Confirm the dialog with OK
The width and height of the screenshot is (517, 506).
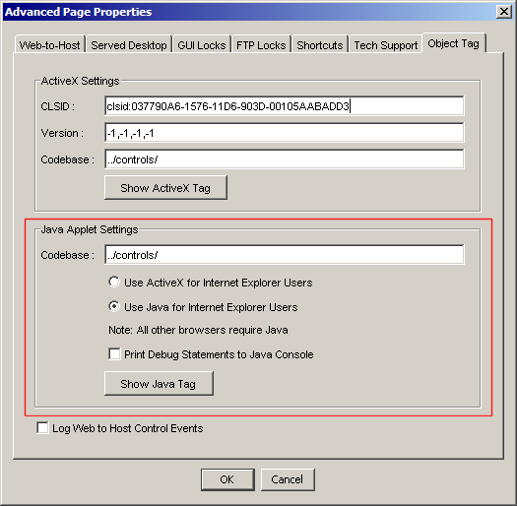click(227, 479)
